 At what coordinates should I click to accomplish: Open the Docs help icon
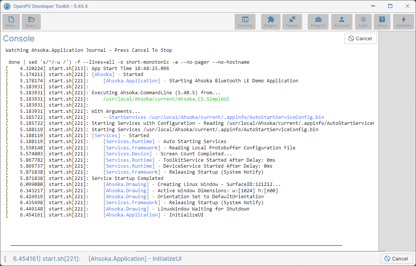(x=382, y=22)
